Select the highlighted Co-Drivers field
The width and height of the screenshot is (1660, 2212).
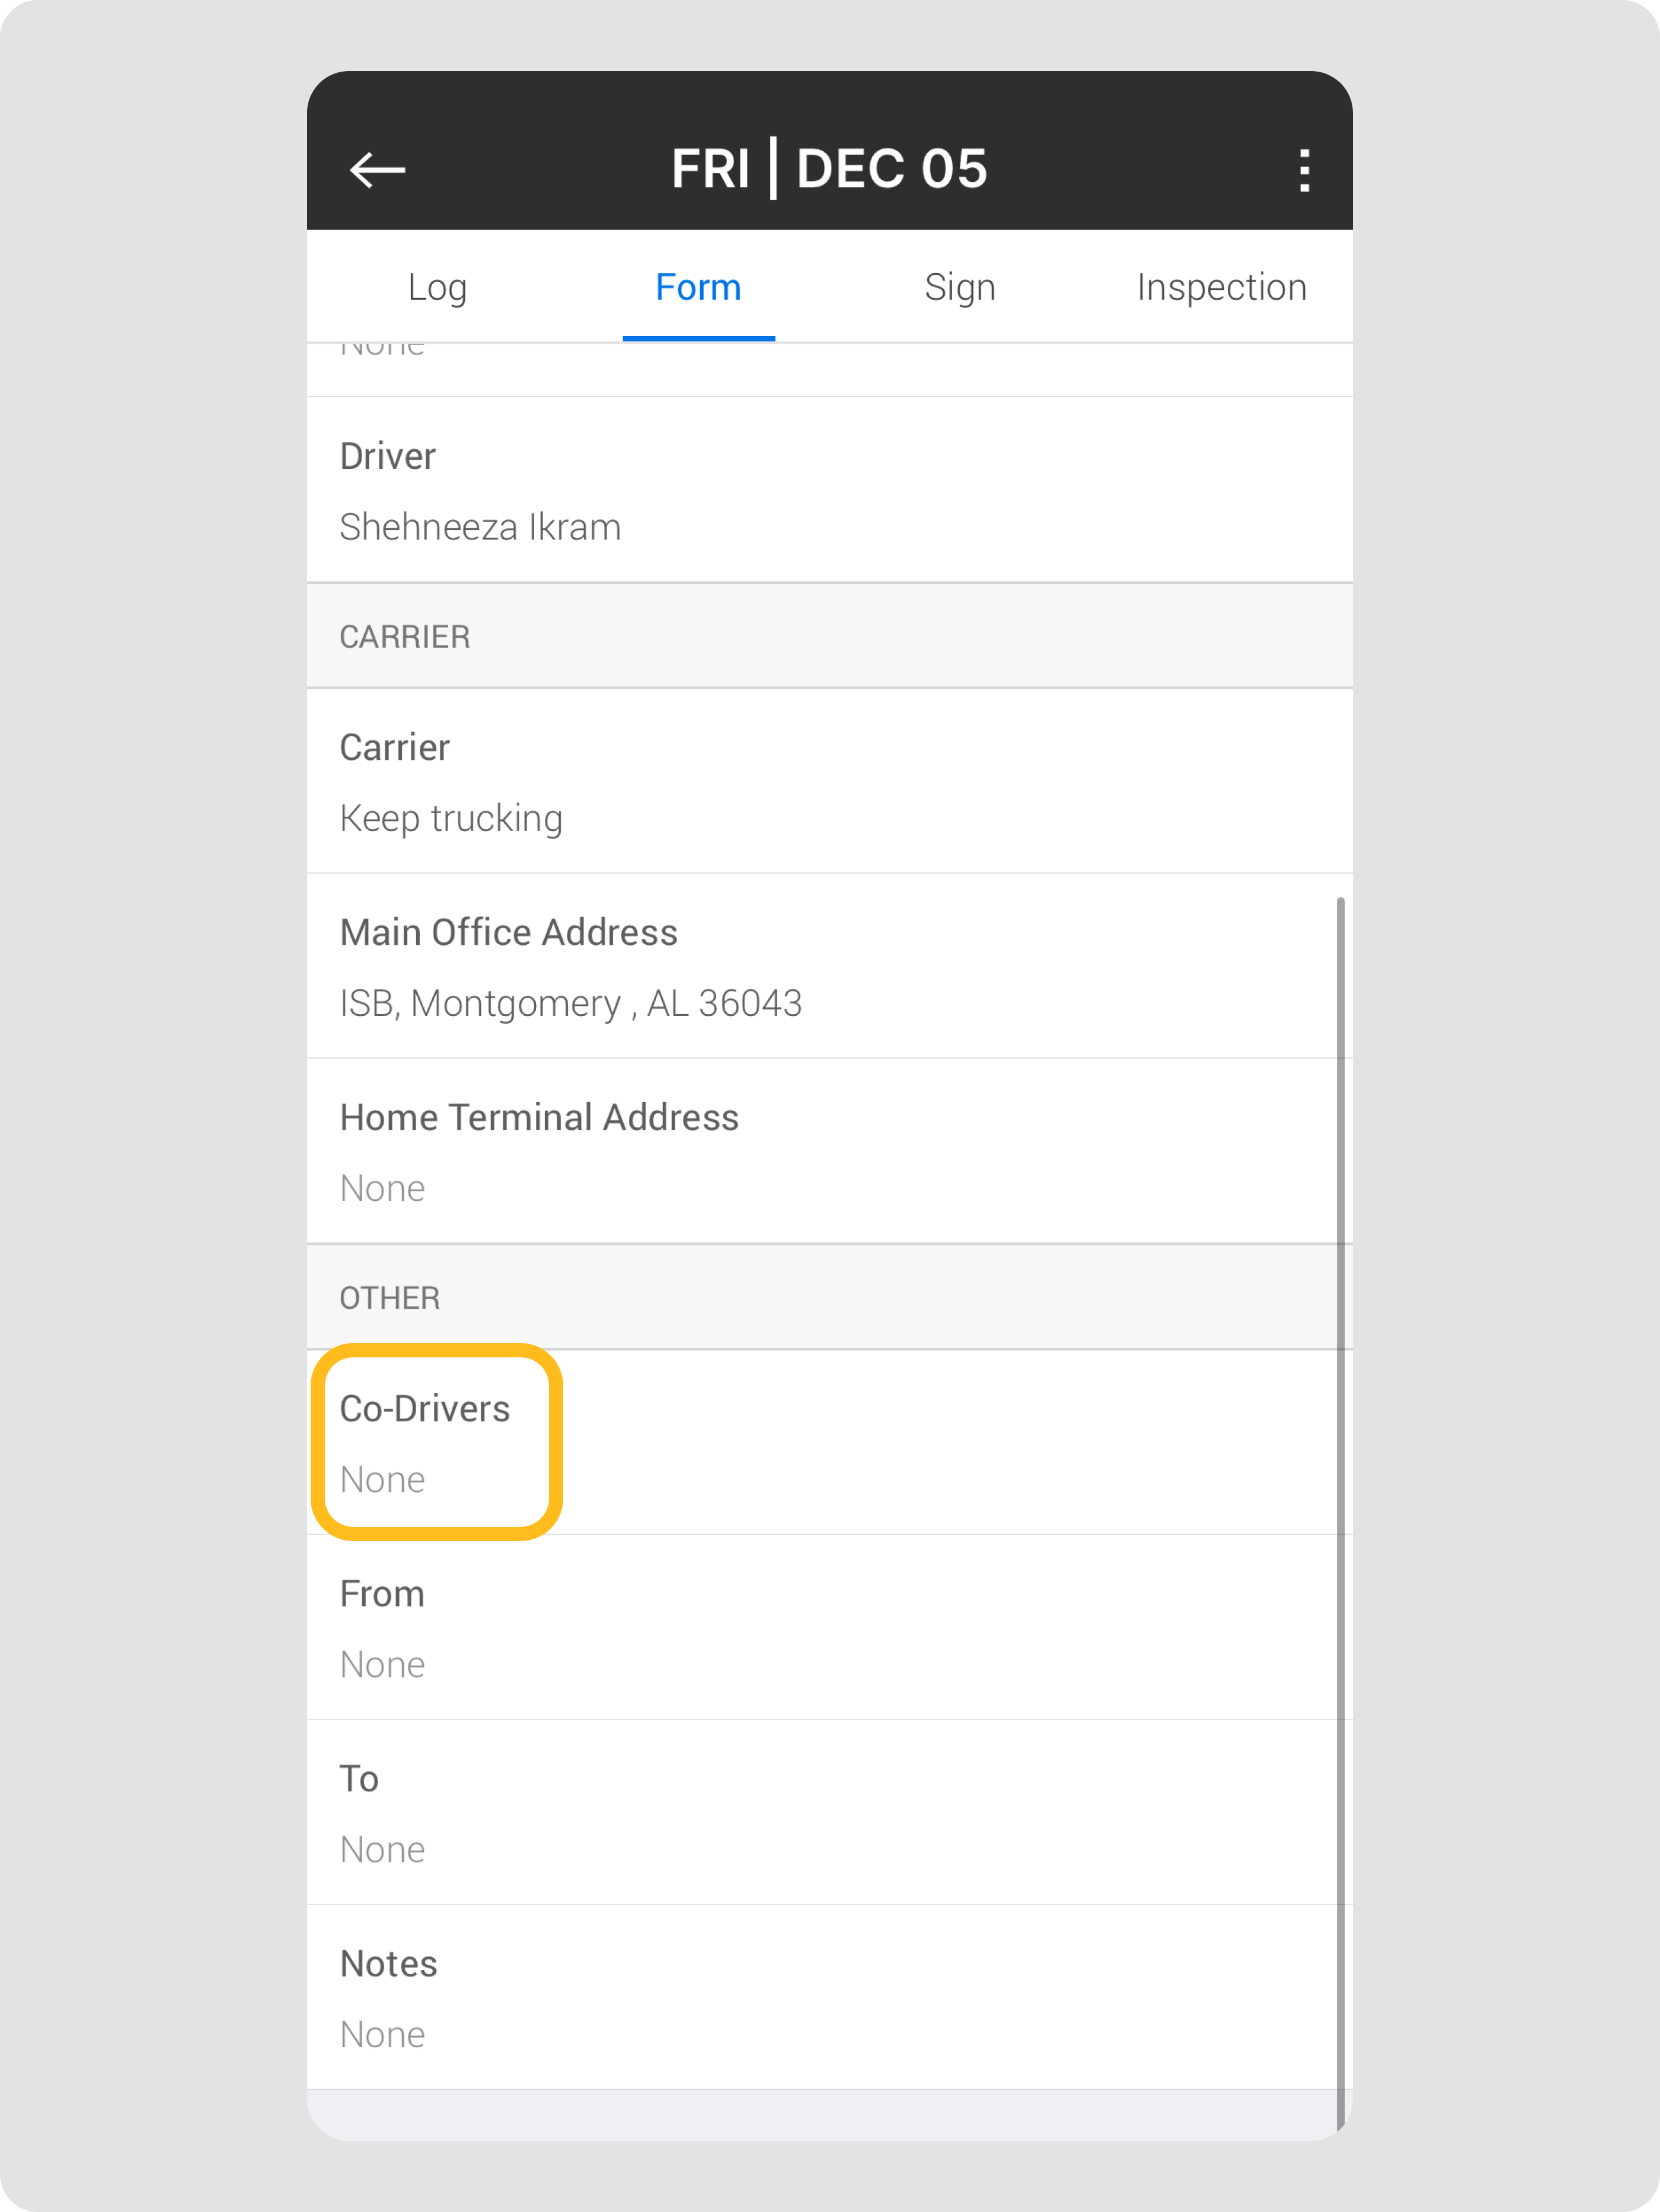tap(436, 1441)
